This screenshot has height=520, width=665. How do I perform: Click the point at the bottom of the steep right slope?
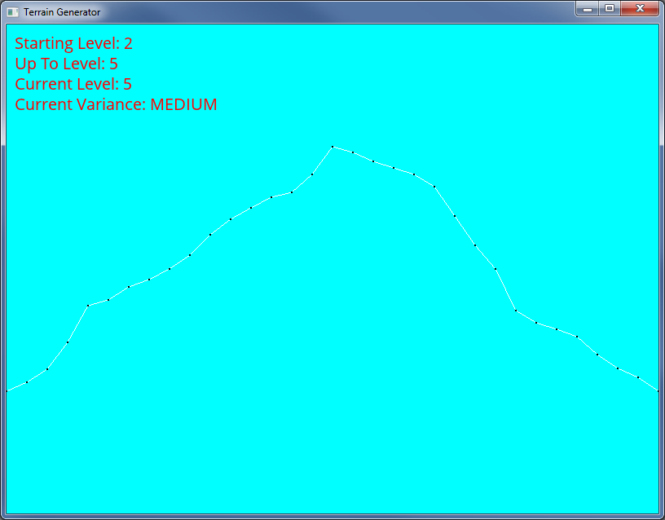coord(516,310)
